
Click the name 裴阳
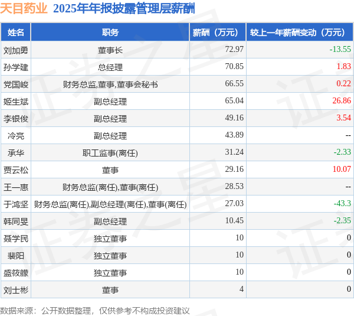(x=16, y=256)
